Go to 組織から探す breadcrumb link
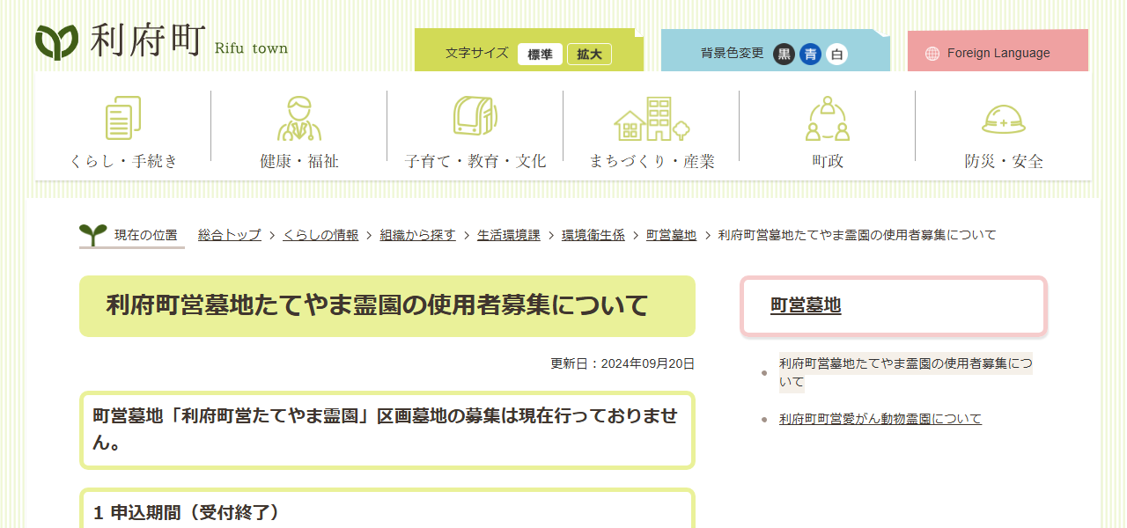 (x=418, y=235)
